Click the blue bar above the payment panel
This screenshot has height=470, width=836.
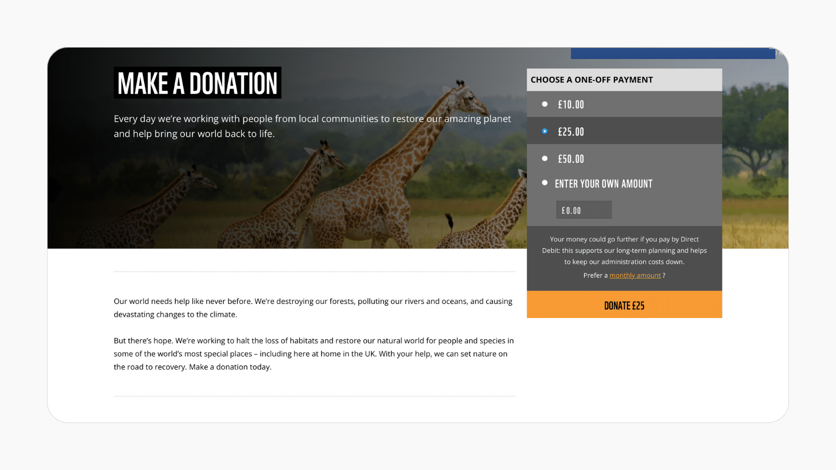pyautogui.click(x=672, y=53)
